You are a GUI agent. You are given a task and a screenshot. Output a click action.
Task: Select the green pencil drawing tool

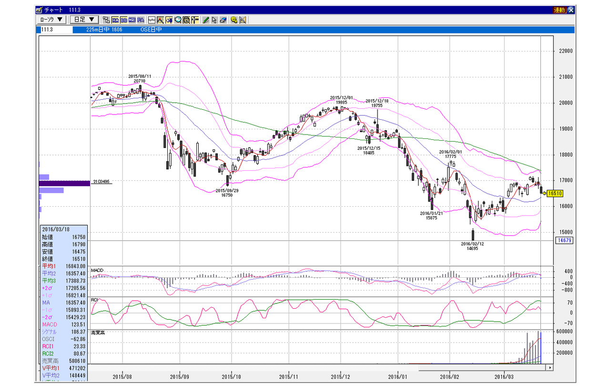tap(206, 20)
